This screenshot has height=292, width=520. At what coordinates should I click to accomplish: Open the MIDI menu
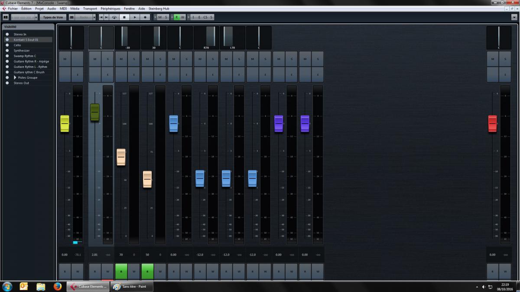(63, 9)
